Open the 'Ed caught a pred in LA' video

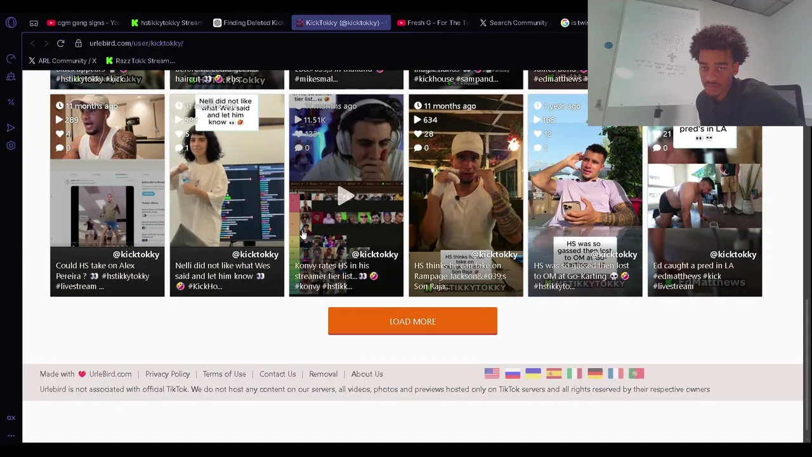pyautogui.click(x=705, y=195)
